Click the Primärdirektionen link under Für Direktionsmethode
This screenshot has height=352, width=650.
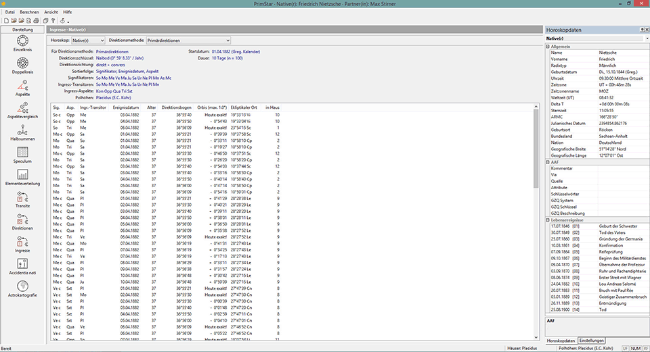(x=112, y=52)
